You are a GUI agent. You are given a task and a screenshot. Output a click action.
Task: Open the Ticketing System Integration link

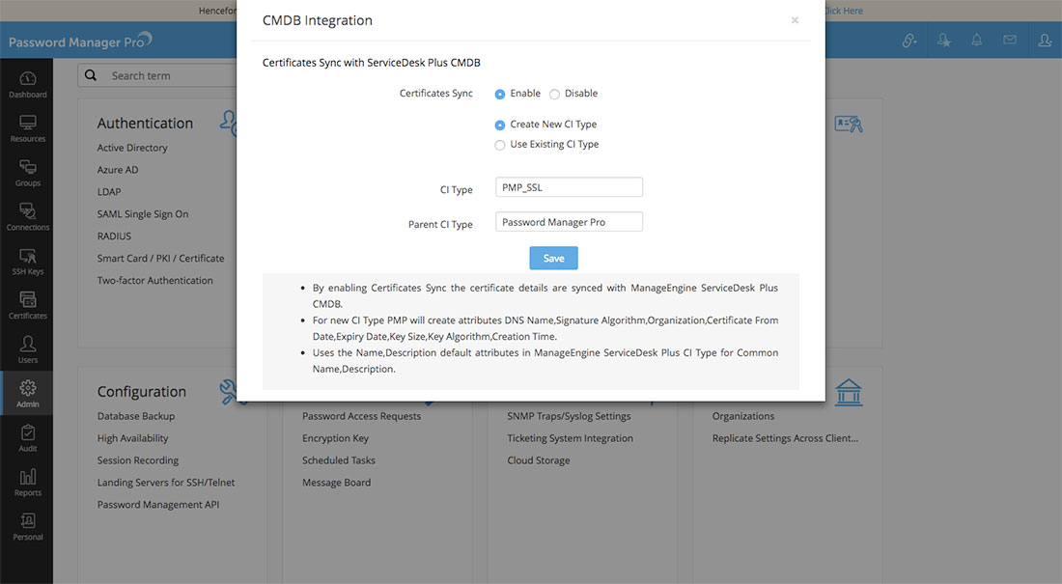(x=570, y=438)
